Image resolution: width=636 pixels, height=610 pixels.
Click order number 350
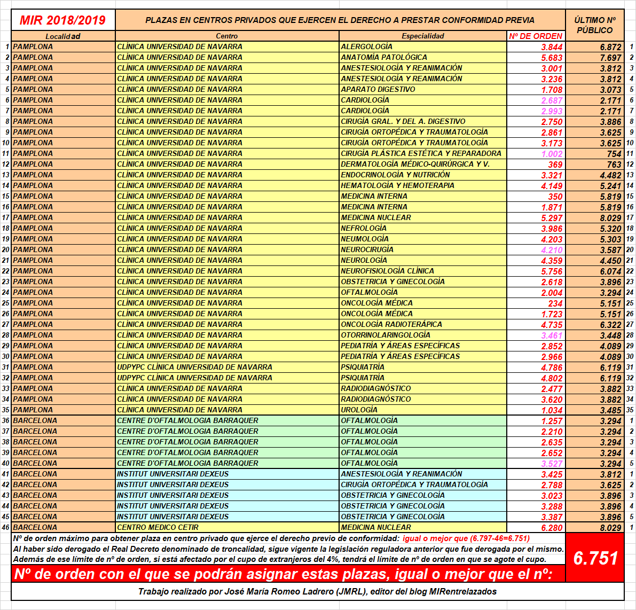point(536,197)
